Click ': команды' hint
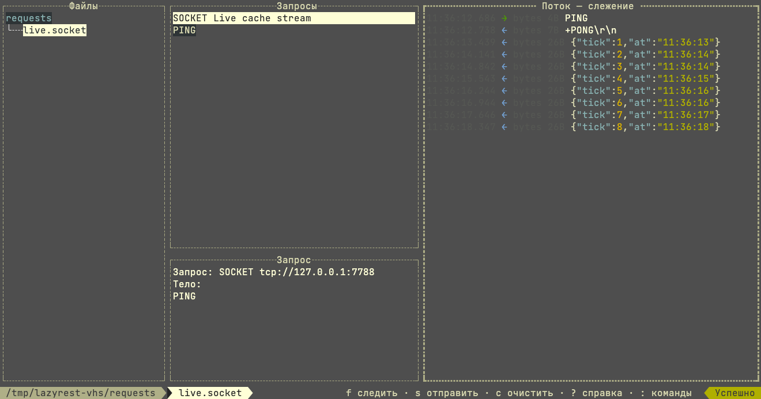Screen dimensions: 761x399 tap(666, 393)
